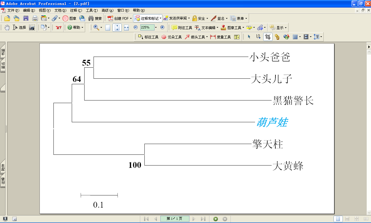371x223 pixels.
Task: Click the Zoom Out minus icon
Action: 135,28
